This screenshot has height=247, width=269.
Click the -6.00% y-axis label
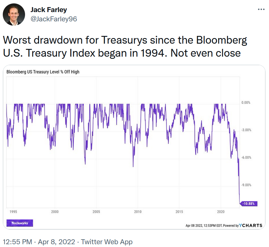pos(246,158)
